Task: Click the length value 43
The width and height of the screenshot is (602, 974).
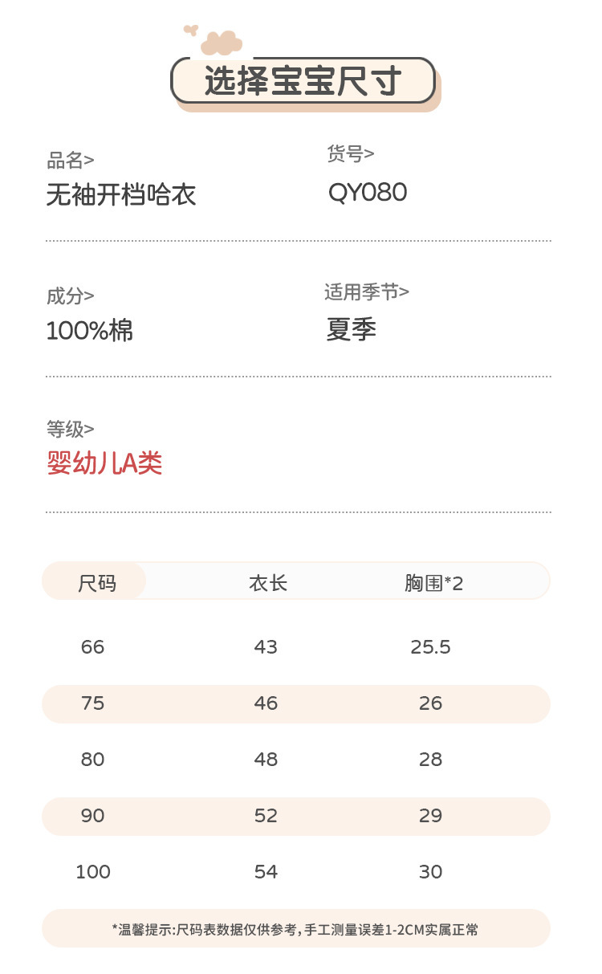Action: pos(266,646)
